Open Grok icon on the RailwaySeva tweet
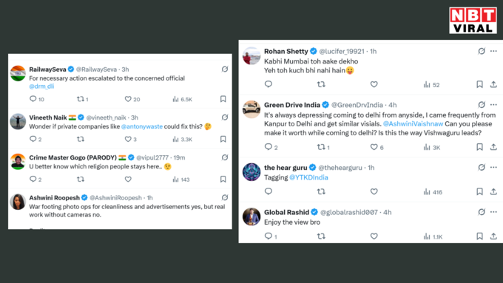The height and width of the screenshot is (283, 503). tap(225, 69)
